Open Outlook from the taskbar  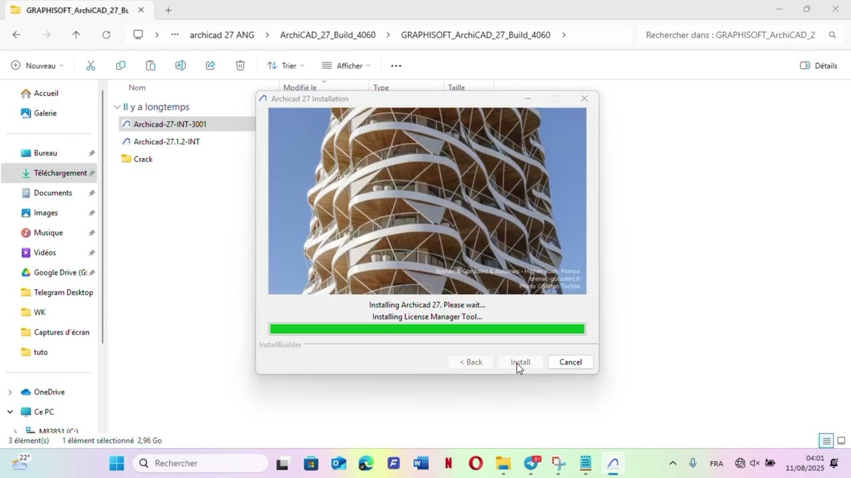338,463
